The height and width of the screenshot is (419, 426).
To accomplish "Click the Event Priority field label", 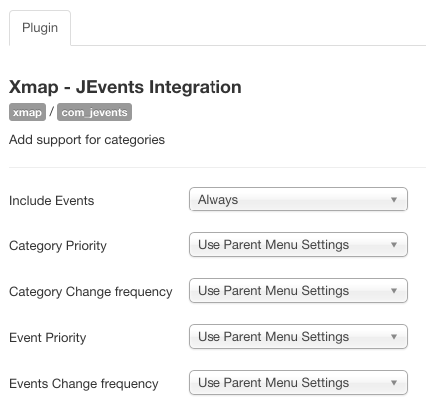I will [48, 338].
